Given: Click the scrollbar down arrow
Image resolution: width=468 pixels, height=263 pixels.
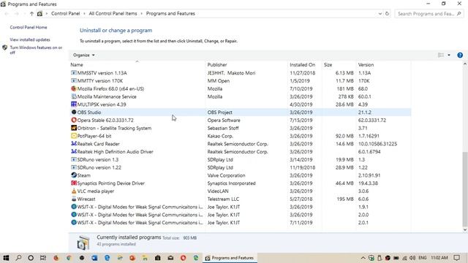Looking at the screenshot, I should (x=465, y=229).
